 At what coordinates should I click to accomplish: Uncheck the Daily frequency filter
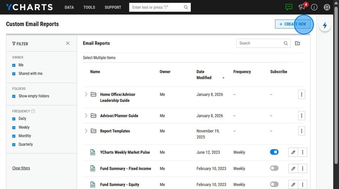pyautogui.click(x=14, y=119)
